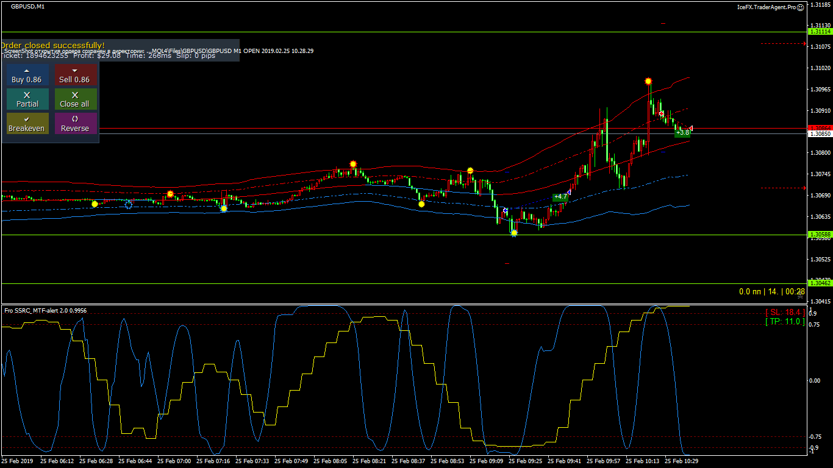Image resolution: width=833 pixels, height=468 pixels.
Task: Click the close arrow beside +3.8 label
Action: pyautogui.click(x=691, y=128)
